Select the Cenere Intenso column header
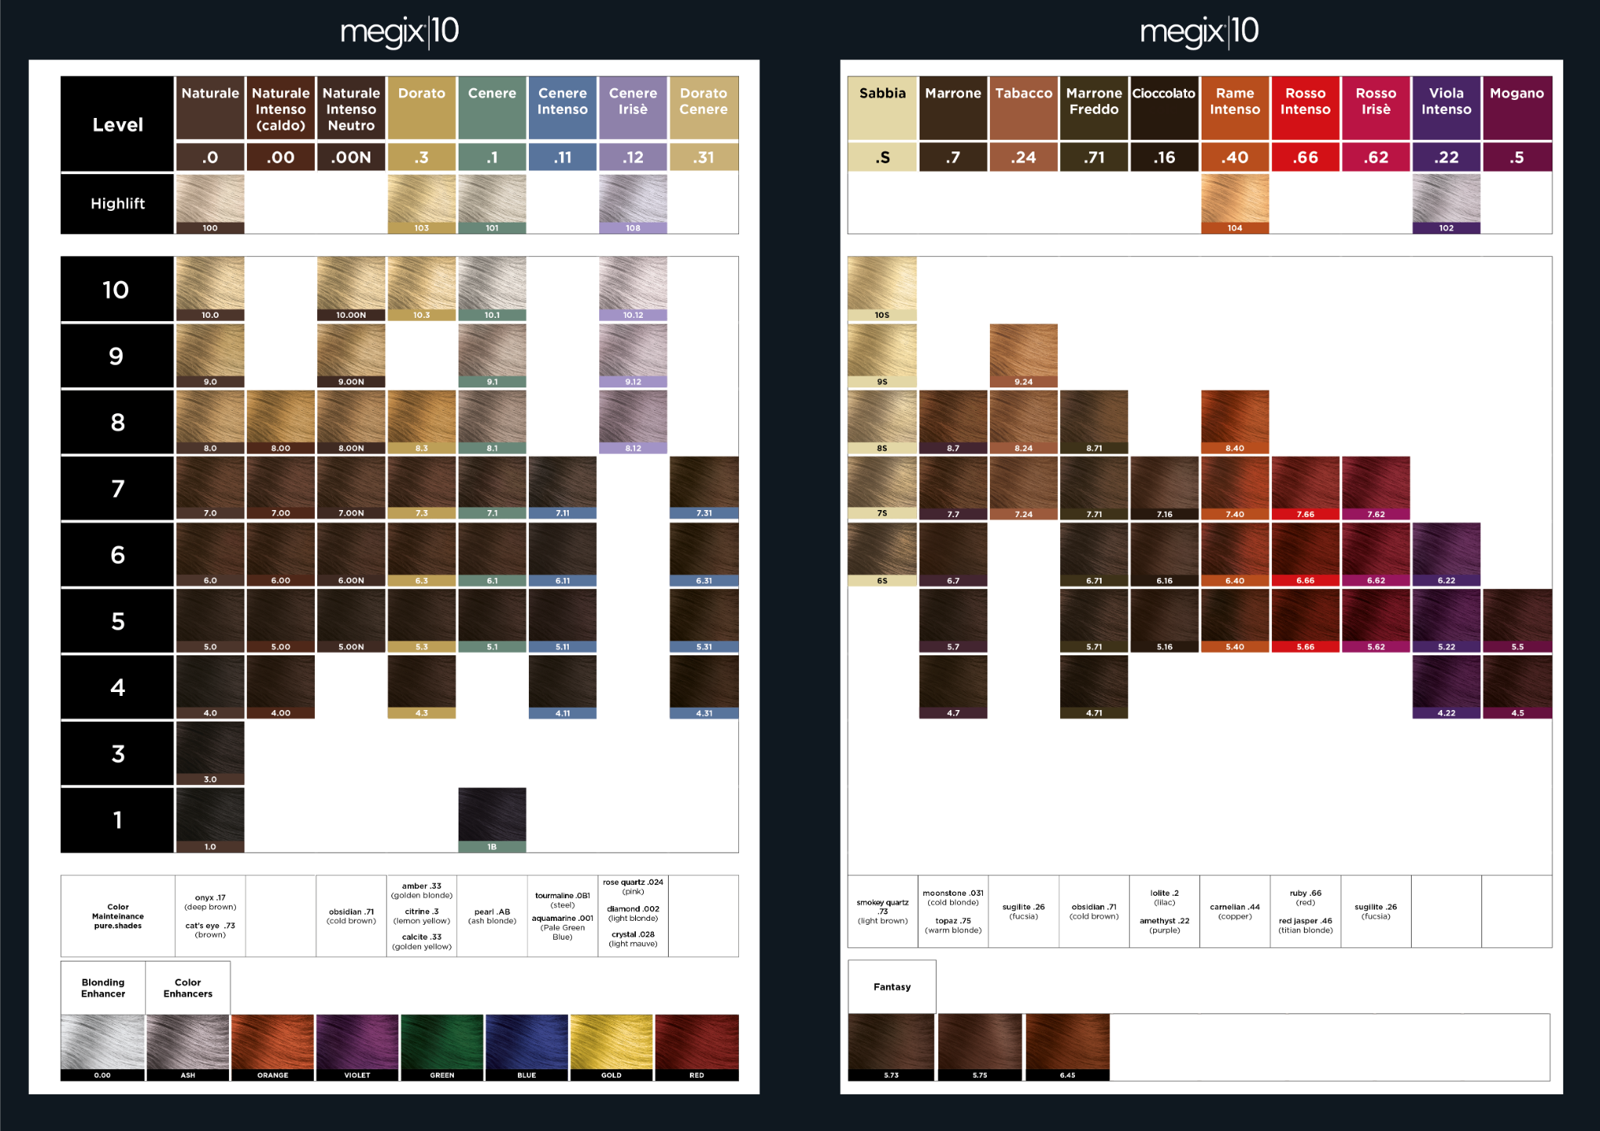 562,108
